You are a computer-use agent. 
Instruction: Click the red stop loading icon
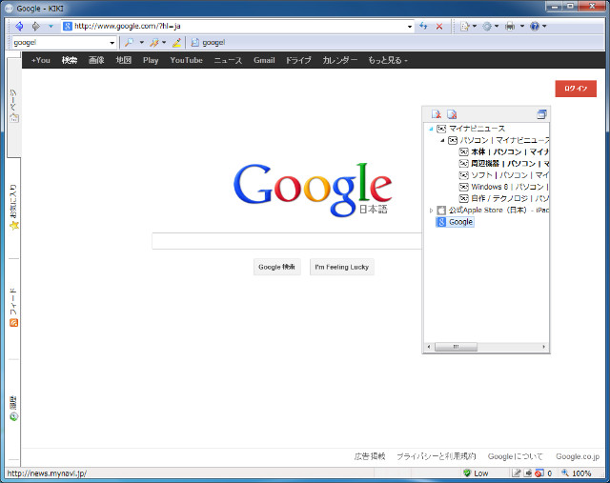(x=439, y=27)
